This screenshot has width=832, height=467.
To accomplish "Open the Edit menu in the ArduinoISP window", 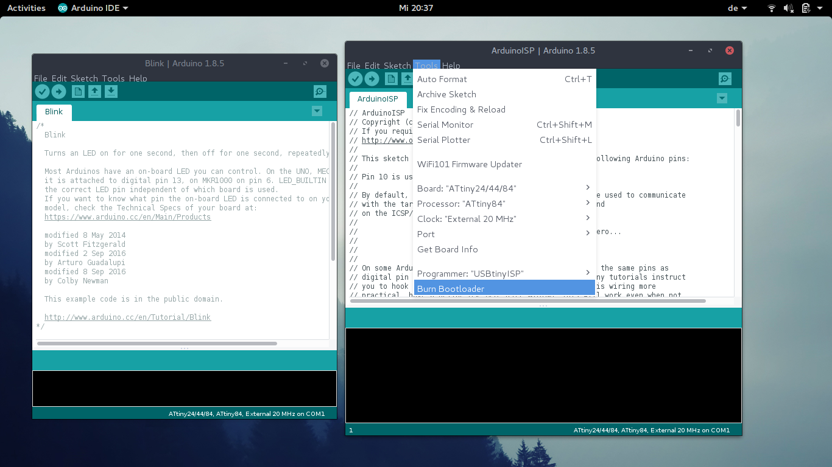I will [x=372, y=66].
